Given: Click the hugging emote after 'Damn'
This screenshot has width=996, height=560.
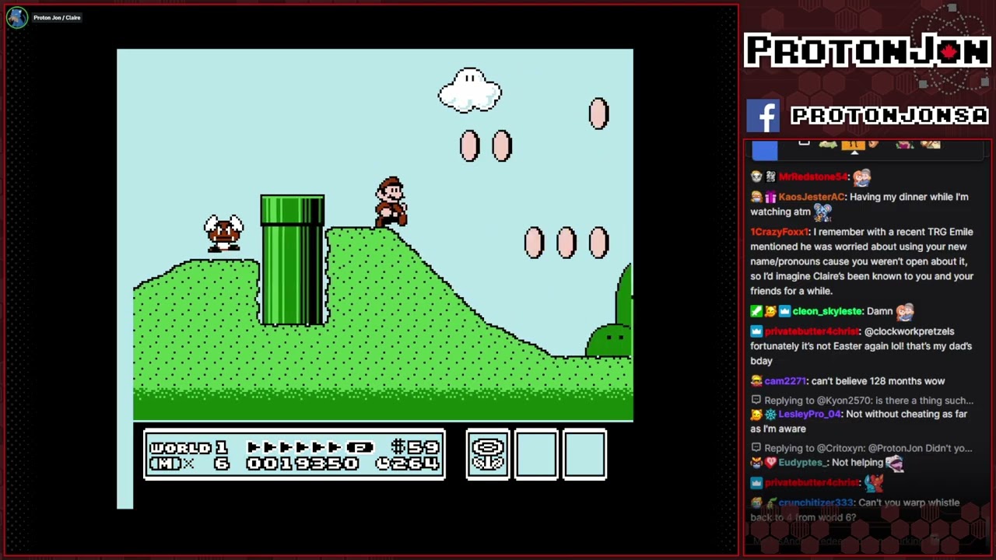Looking at the screenshot, I should 904,312.
